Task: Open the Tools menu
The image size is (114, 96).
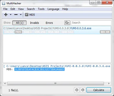Action: point(41,9)
